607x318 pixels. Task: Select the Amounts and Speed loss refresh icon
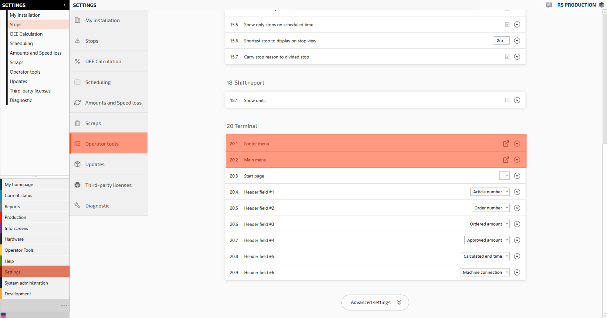pos(77,102)
